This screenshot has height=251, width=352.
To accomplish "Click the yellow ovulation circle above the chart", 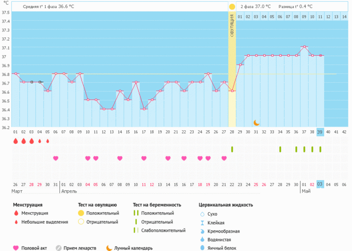I will [x=232, y=7].
